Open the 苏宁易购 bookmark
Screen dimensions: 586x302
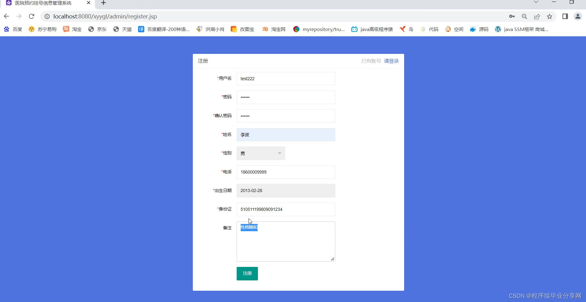point(43,29)
